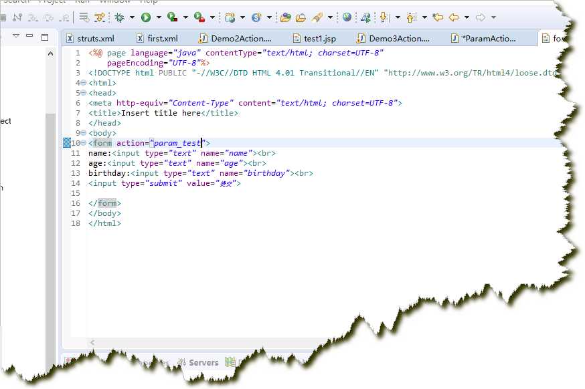Switch to the struts.xml editor tab
The height and width of the screenshot is (389, 585).
pyautogui.click(x=90, y=38)
